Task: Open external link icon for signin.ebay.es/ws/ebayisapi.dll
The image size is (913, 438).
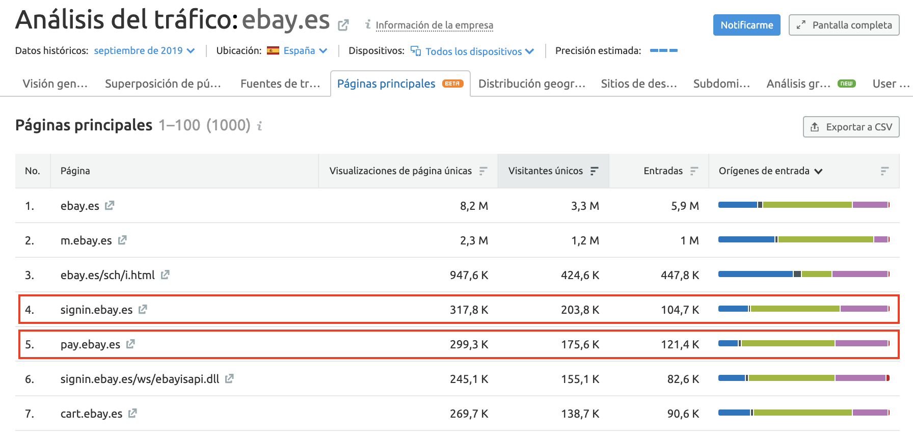Action: coord(229,378)
